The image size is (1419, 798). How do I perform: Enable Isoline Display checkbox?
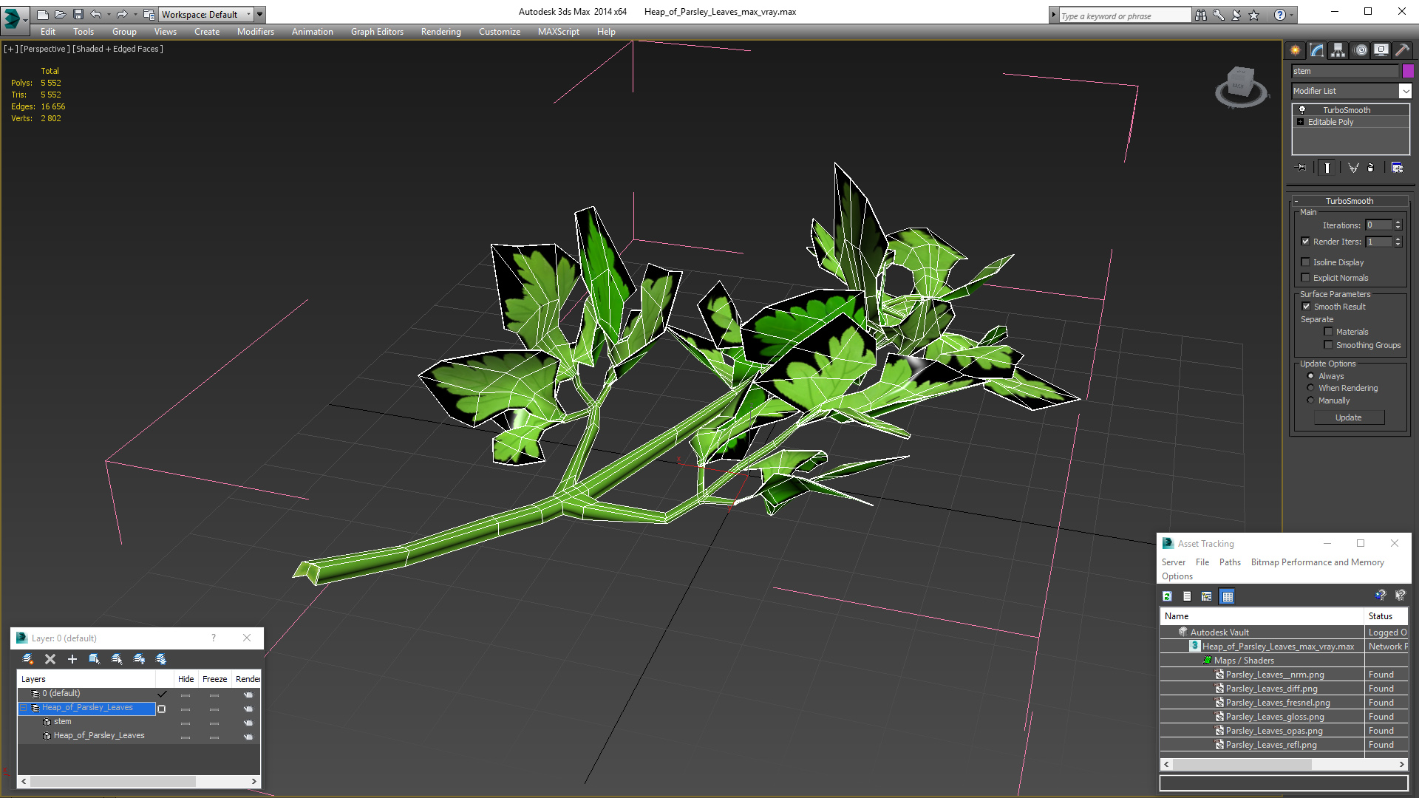point(1306,262)
